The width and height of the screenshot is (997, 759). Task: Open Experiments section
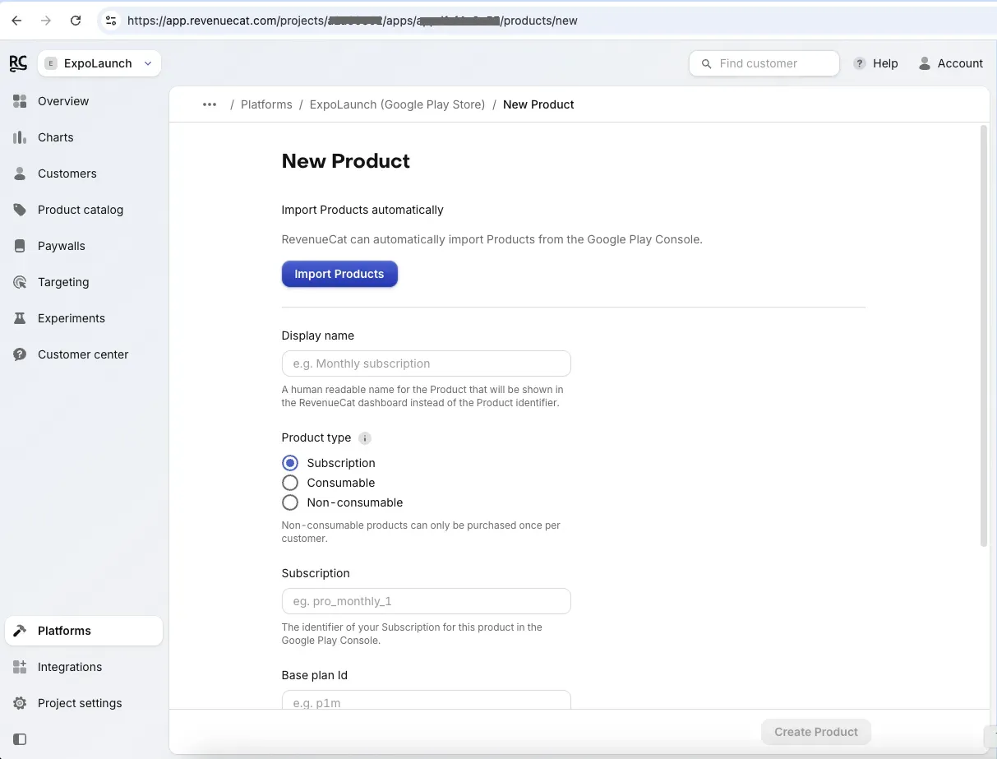click(x=84, y=318)
